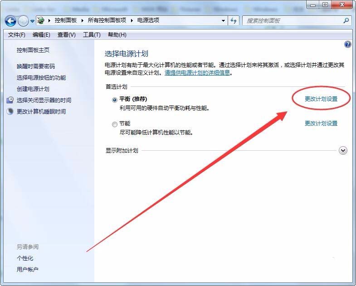Click in the 搜索控制面板 search field
Image resolution: width=356 pixels, height=286 pixels.
tap(292, 20)
